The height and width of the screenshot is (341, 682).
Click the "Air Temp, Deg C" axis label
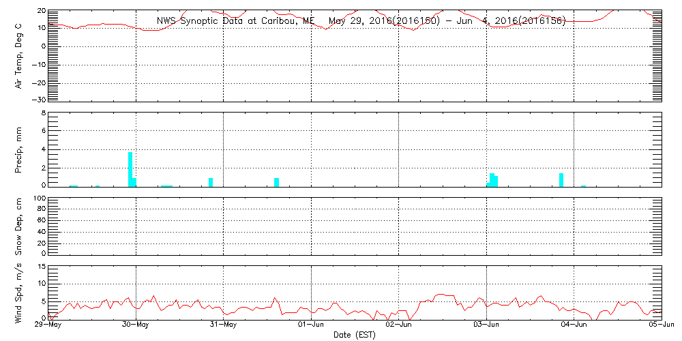coord(19,55)
